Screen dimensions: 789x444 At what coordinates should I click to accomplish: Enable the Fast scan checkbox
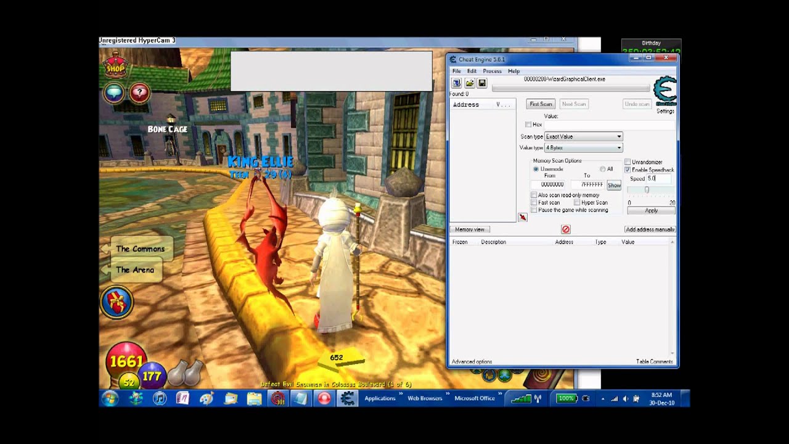(534, 202)
